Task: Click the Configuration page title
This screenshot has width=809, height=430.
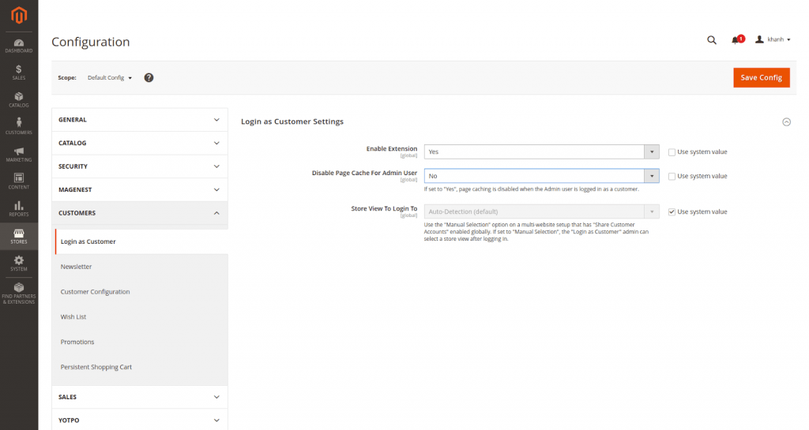Action: click(91, 42)
